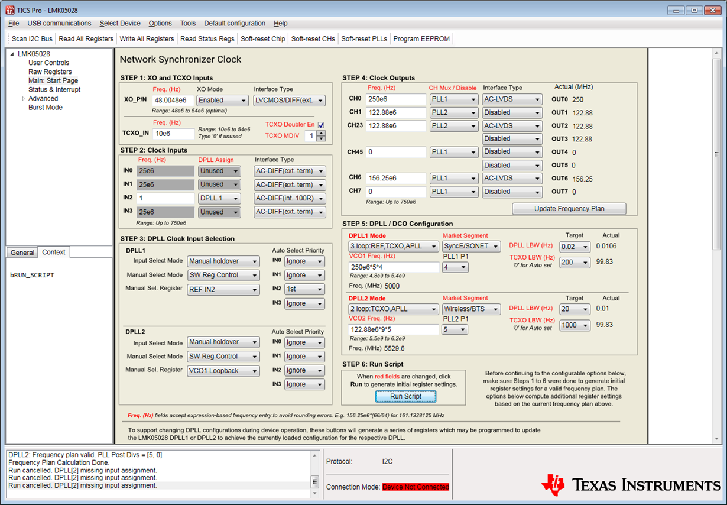Click the Run Script button

click(x=405, y=396)
